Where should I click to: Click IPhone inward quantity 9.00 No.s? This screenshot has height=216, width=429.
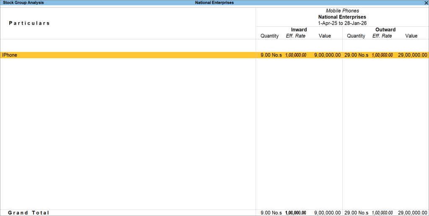tap(271, 55)
